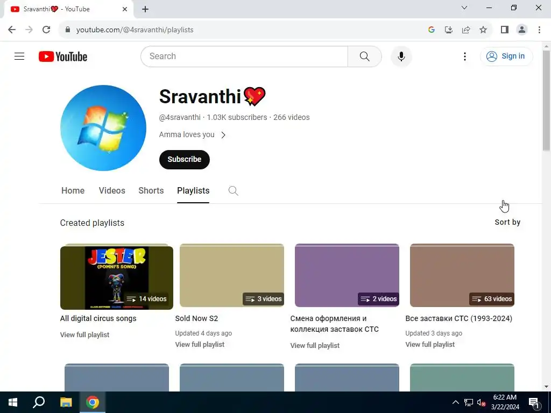Viewport: 551px width, 413px height.
Task: View full playlist for Sold Now S2
Action: [x=200, y=345]
